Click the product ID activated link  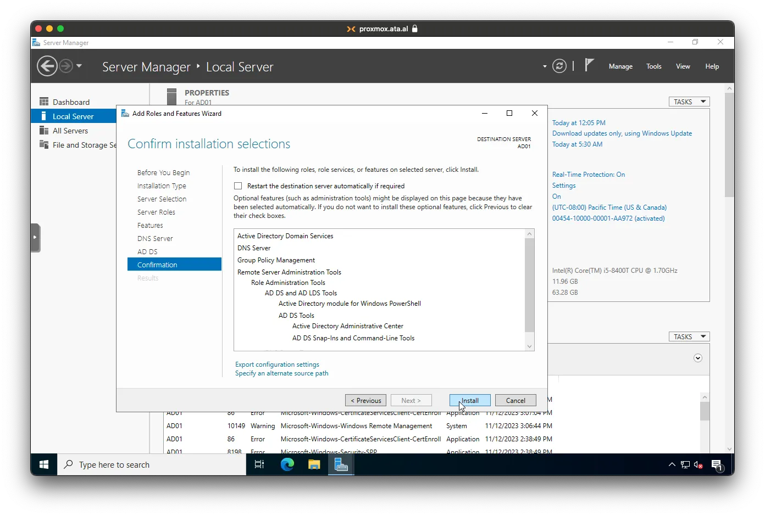(x=608, y=218)
